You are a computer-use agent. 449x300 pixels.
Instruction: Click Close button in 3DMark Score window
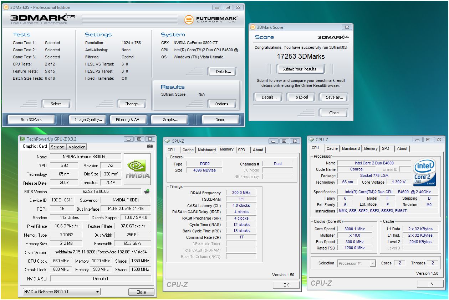(334, 113)
